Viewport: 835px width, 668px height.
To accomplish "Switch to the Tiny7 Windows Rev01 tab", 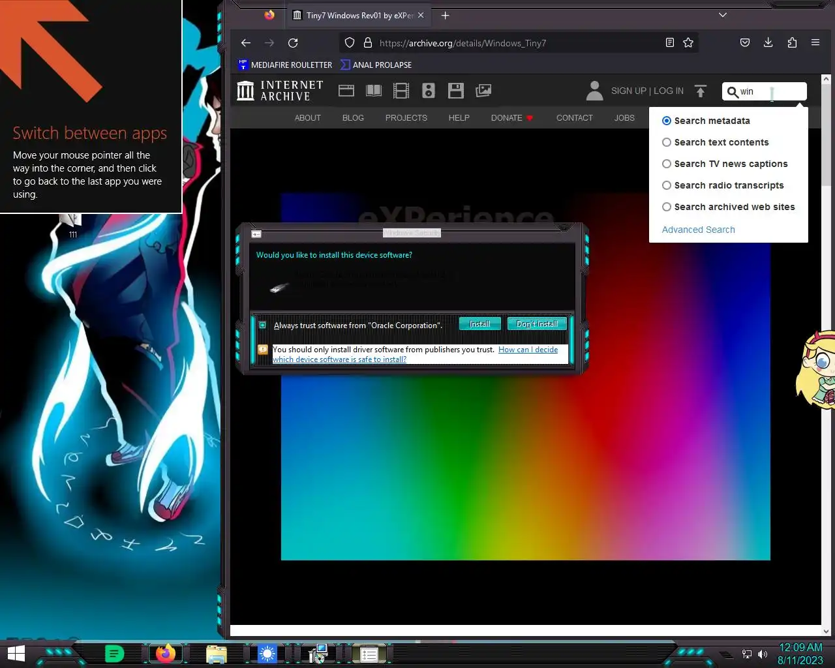I will click(x=357, y=15).
